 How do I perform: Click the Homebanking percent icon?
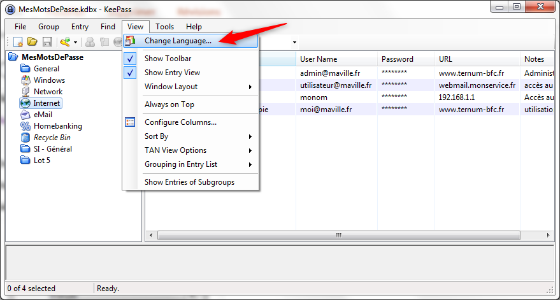pos(25,126)
